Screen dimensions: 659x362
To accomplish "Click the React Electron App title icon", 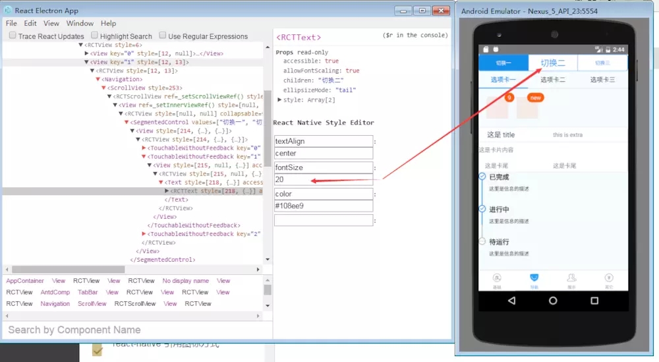I will [7, 10].
